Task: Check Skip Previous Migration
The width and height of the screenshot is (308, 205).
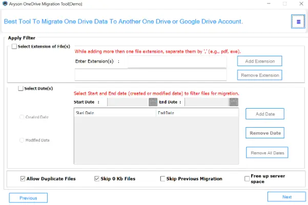Action: click(x=162, y=179)
